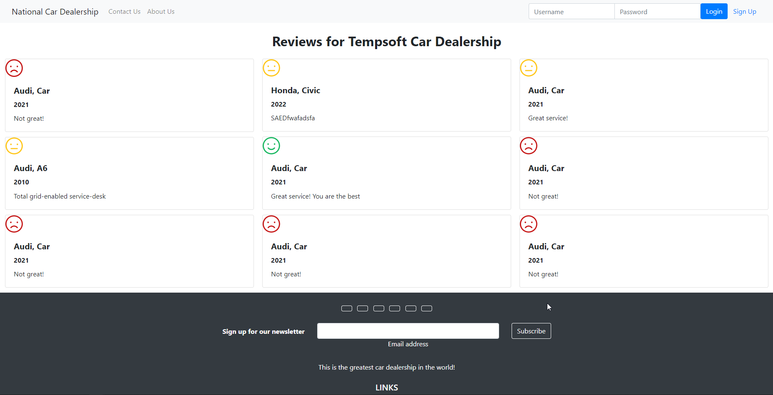Click the 'Honda, Civic' review title
The height and width of the screenshot is (395, 773).
click(296, 90)
